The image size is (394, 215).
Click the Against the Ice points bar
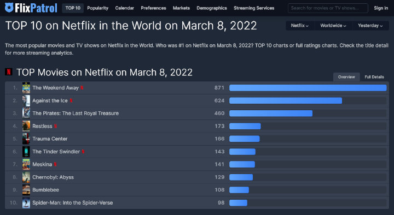(x=286, y=100)
